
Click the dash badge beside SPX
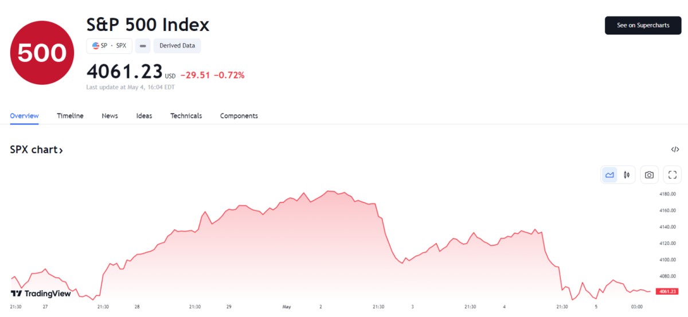point(143,45)
